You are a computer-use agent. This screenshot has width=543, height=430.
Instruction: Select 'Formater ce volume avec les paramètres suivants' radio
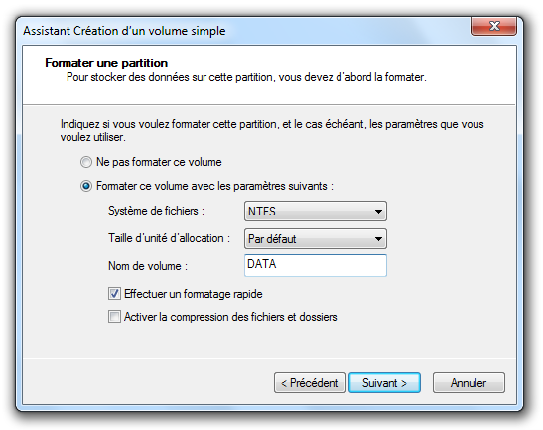[x=86, y=186]
